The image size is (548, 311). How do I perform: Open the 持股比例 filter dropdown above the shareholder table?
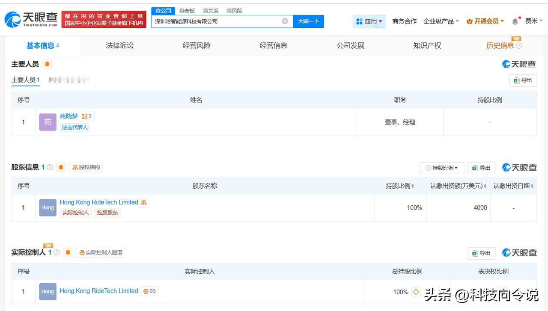tap(442, 168)
